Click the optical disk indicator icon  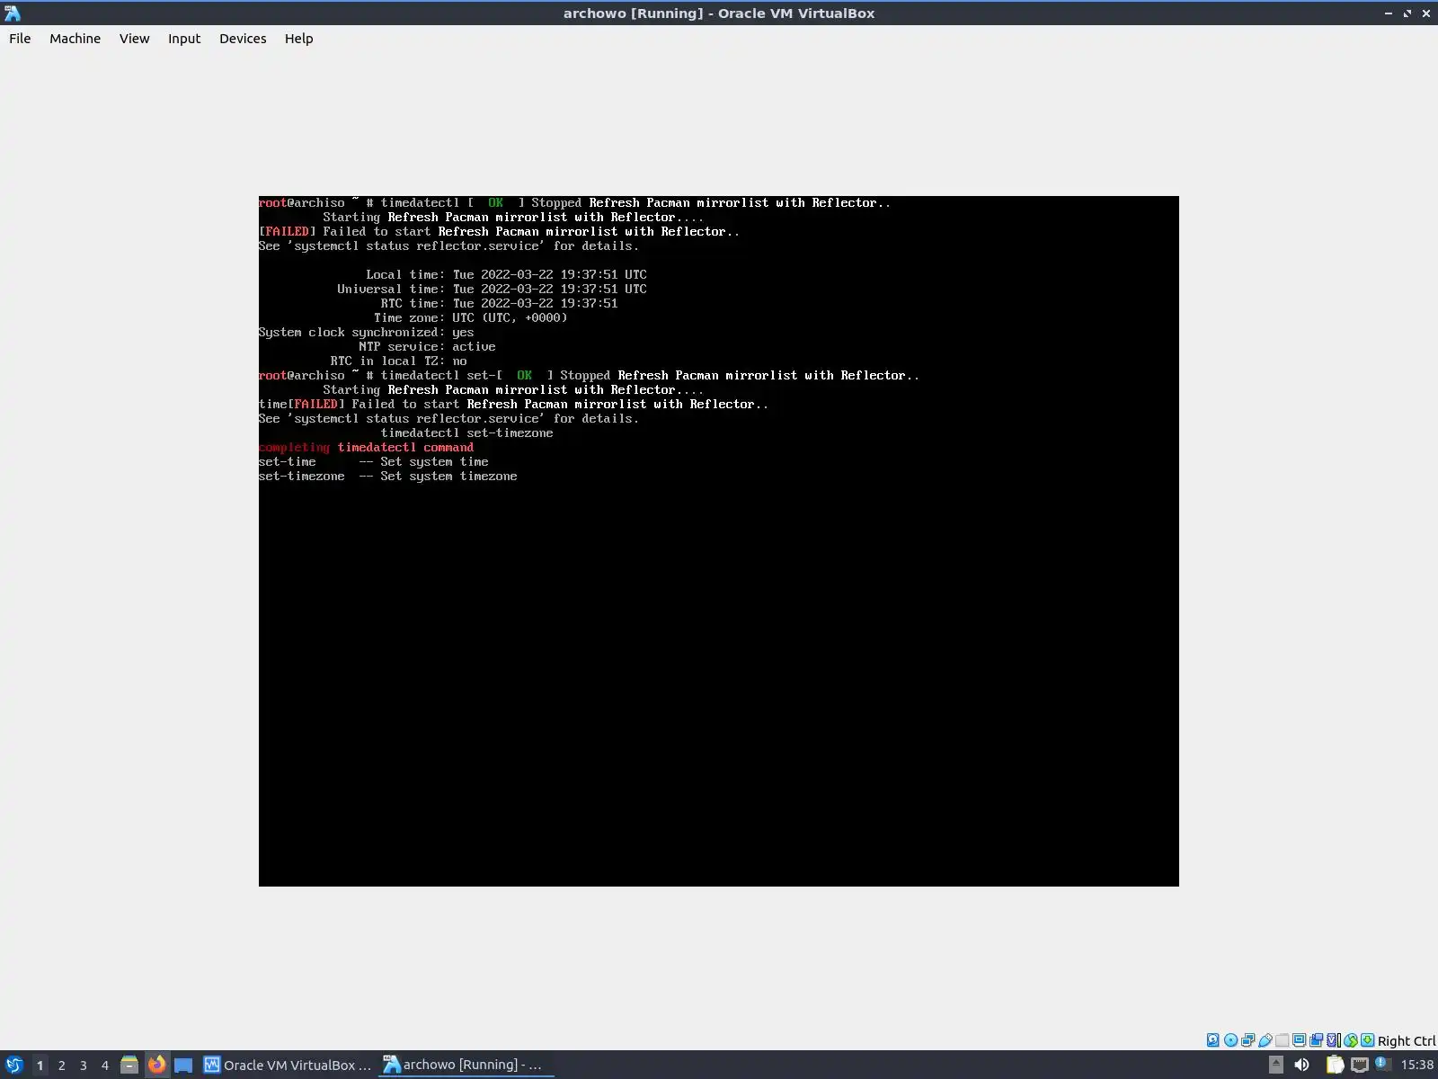tap(1230, 1040)
